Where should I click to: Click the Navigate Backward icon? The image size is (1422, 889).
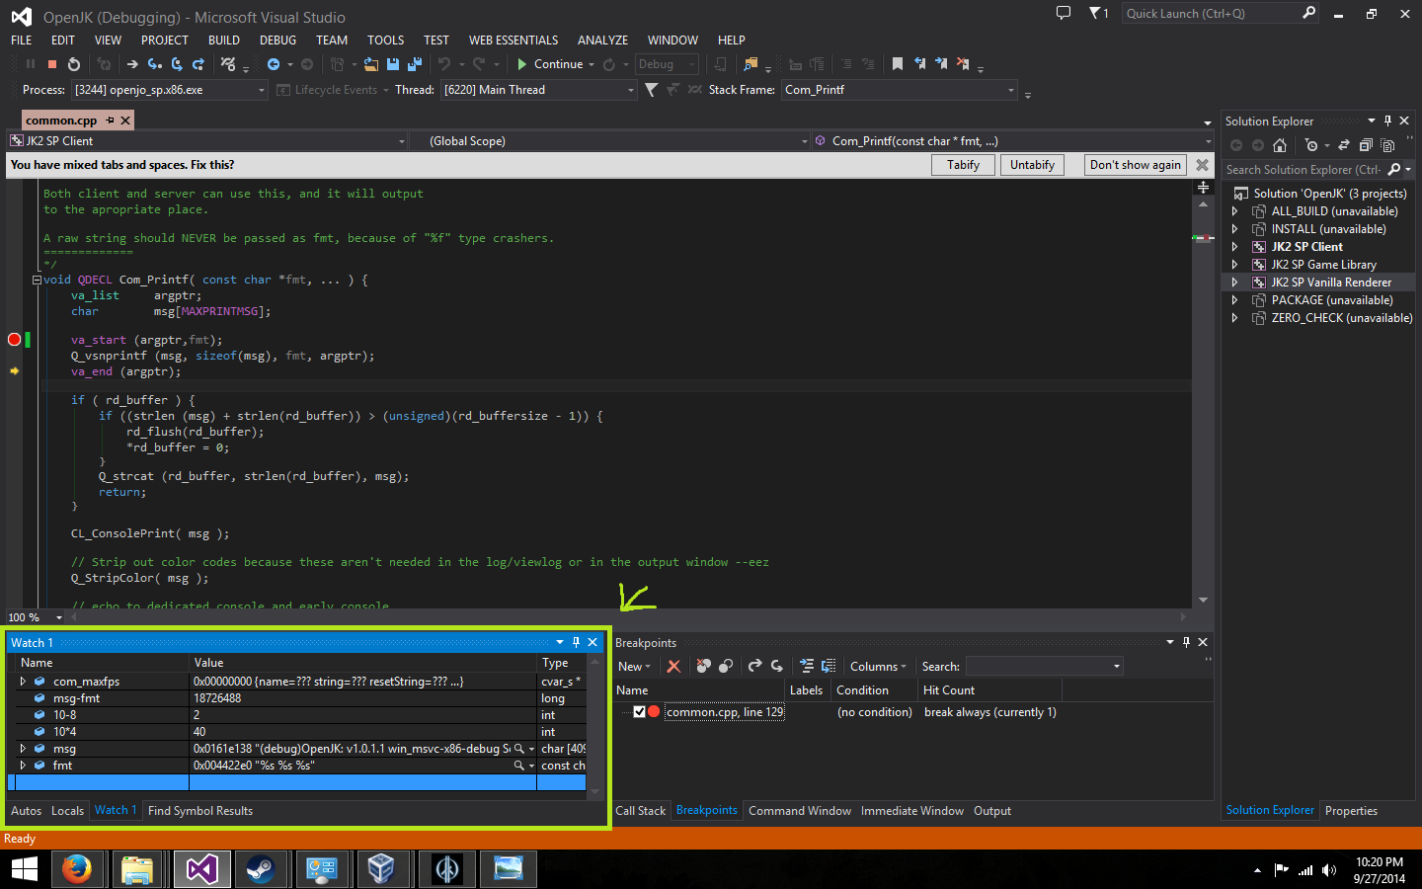point(274,64)
